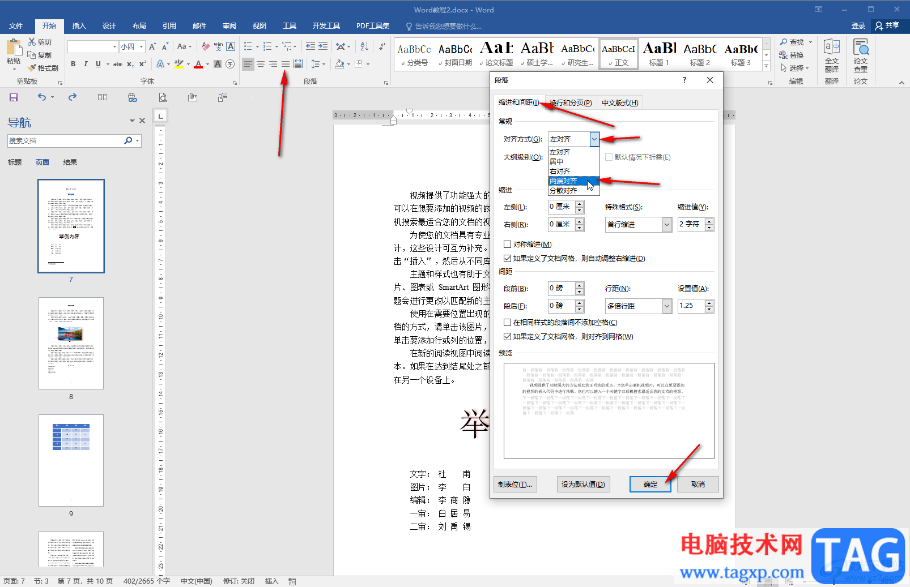Align paragraph right in ribbon
The image size is (910, 587).
click(x=273, y=64)
